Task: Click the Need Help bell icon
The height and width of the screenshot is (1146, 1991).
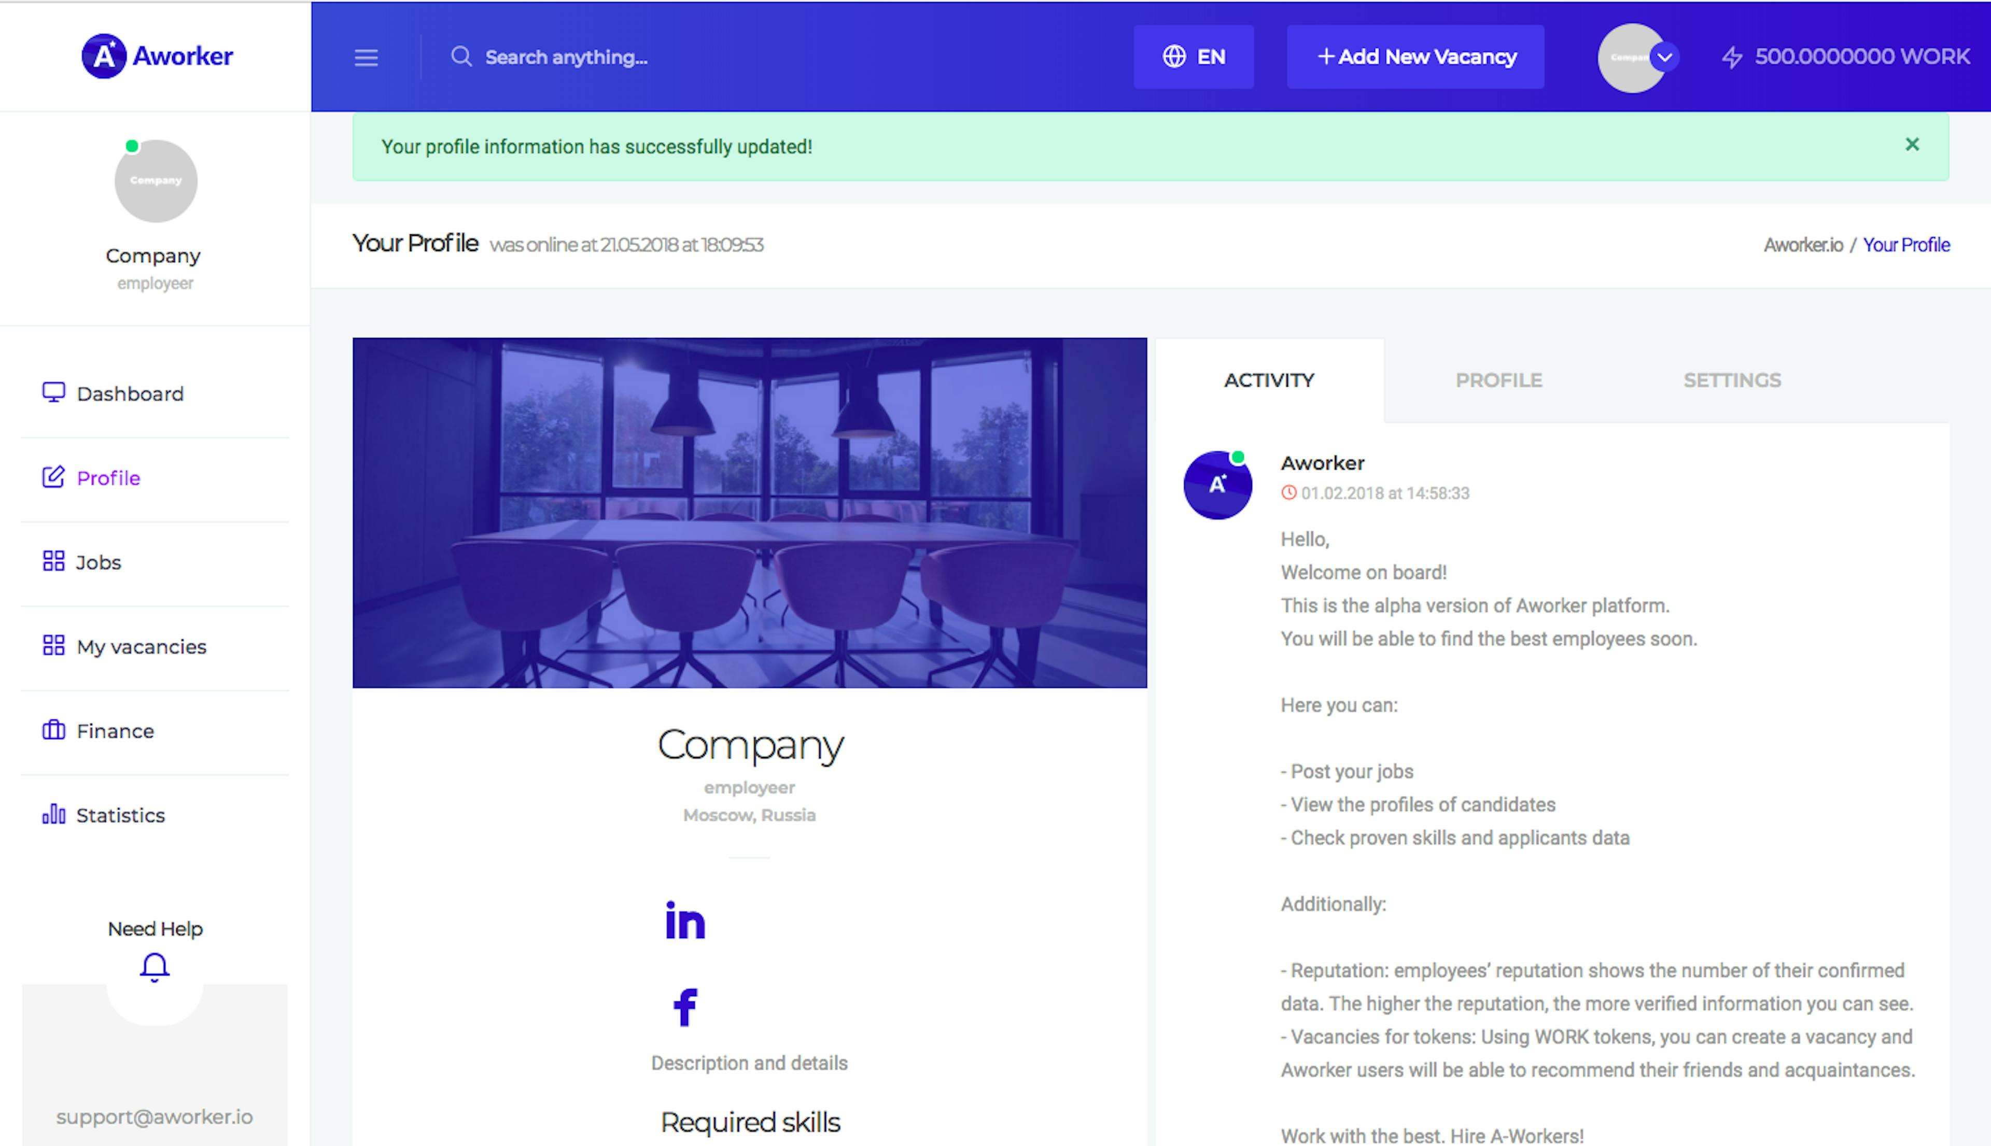Action: 155,967
